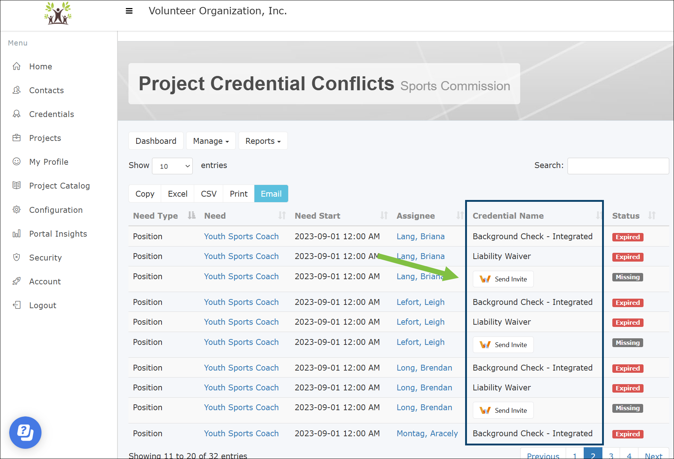Click Expired badge in Montag, Aracely row

[x=628, y=434]
